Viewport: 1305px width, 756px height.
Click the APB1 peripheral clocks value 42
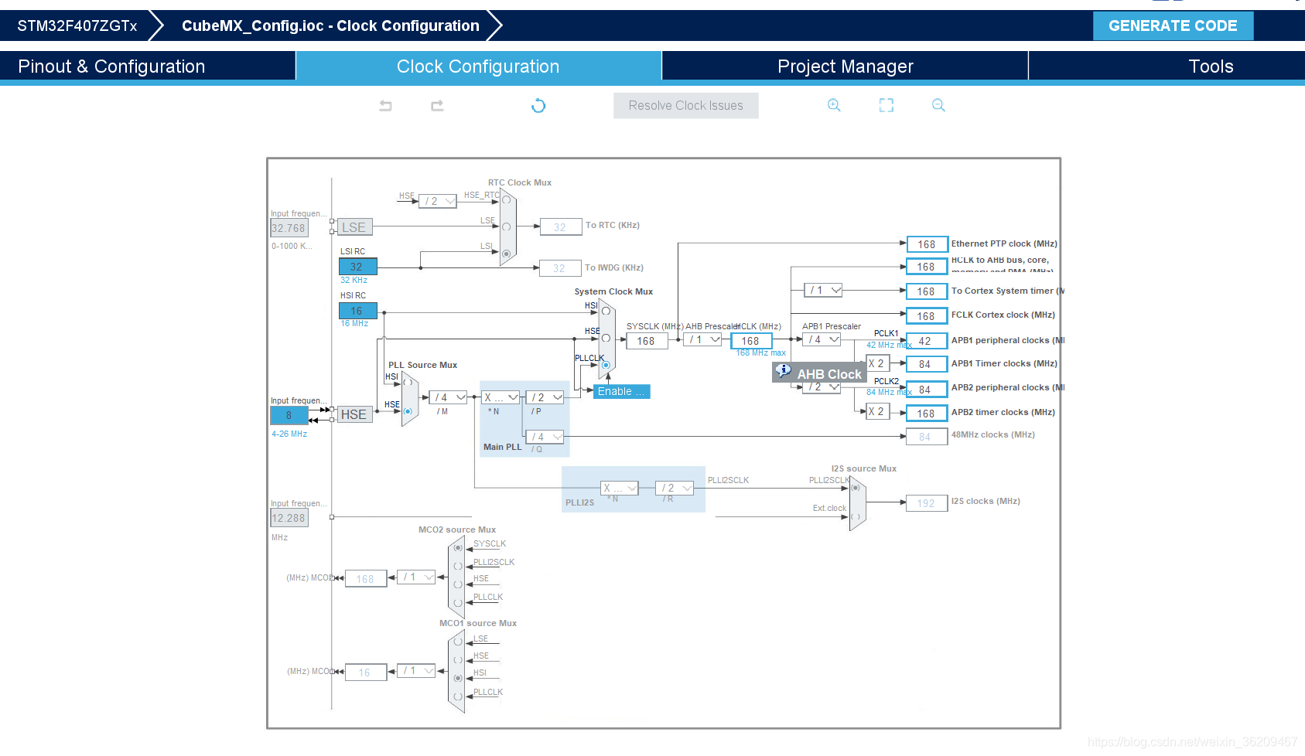[x=926, y=341]
